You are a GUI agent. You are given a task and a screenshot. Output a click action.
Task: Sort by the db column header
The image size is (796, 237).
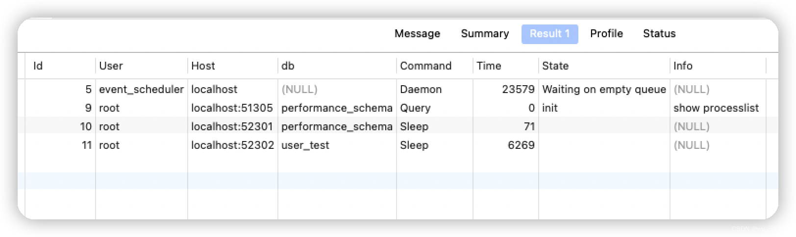tap(288, 66)
